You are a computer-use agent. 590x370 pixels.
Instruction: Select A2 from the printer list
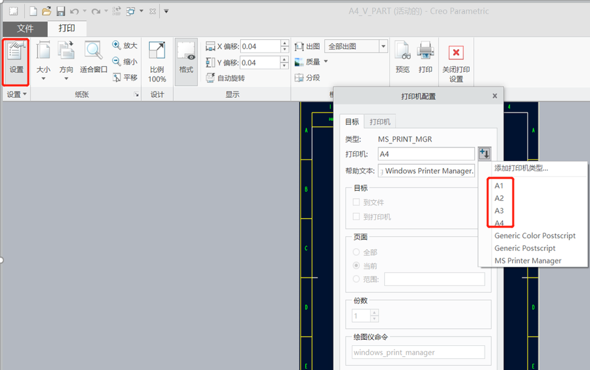pyautogui.click(x=499, y=198)
